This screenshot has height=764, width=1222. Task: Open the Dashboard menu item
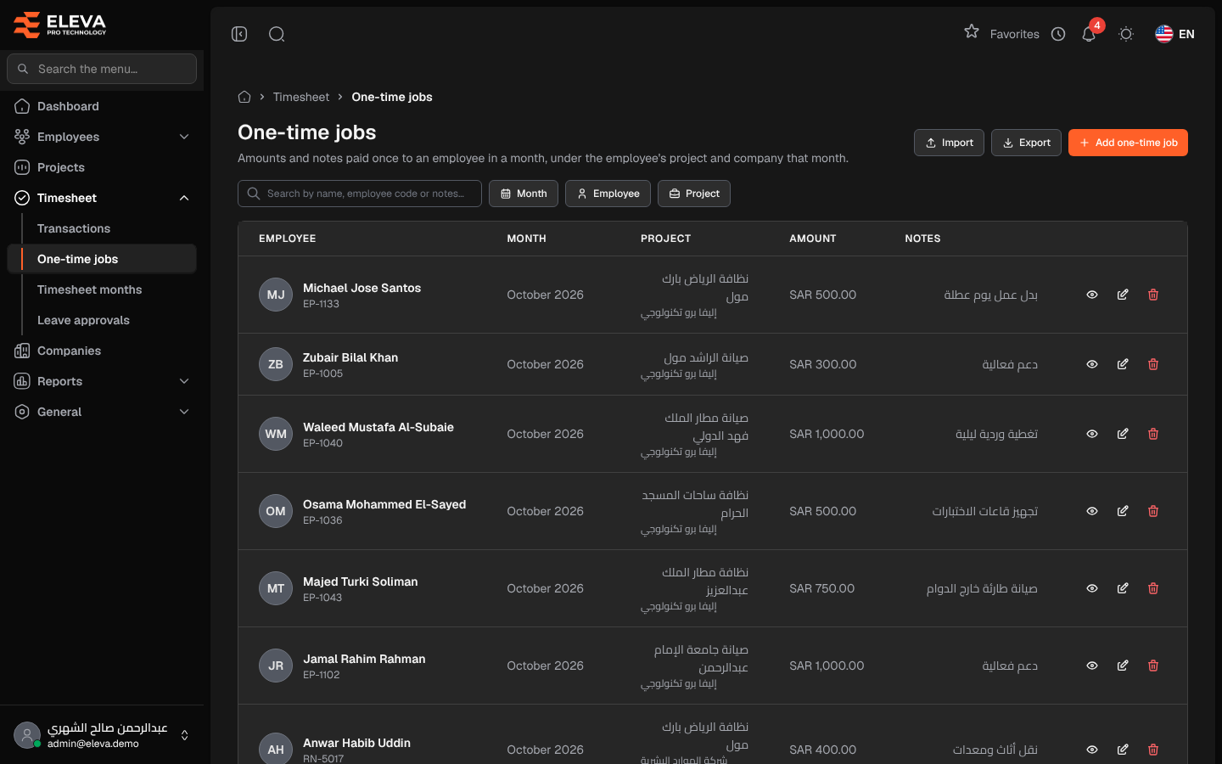pos(102,106)
